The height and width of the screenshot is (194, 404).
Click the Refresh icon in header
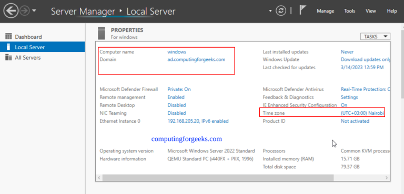281,11
